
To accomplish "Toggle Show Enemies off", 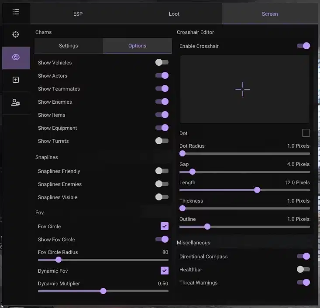I will (162, 102).
